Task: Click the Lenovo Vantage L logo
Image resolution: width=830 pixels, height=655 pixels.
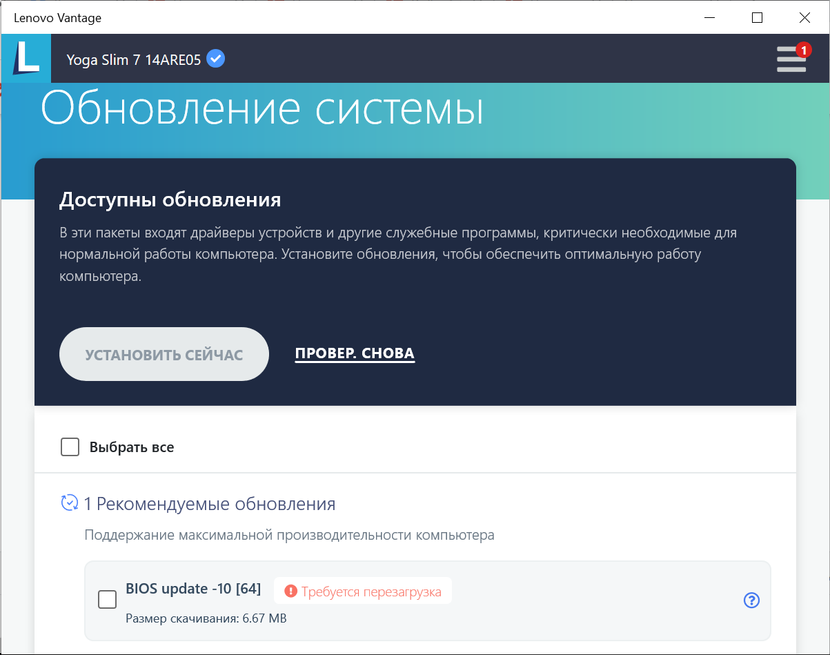Action: tap(26, 58)
